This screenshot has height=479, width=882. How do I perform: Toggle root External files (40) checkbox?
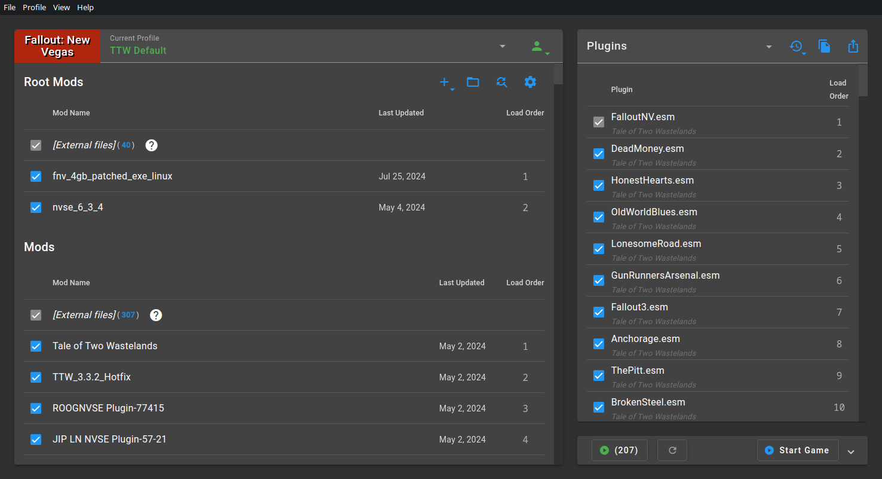(x=36, y=145)
